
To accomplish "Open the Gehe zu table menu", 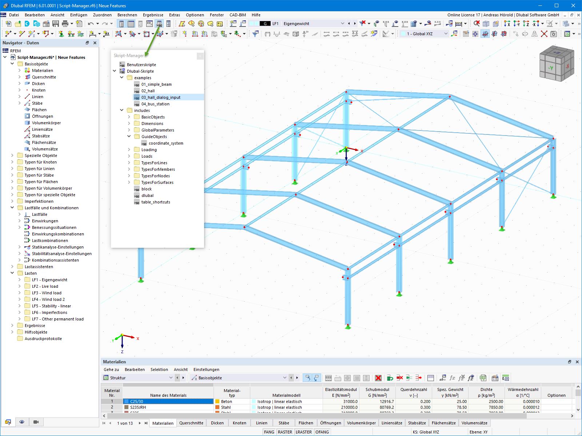I will click(x=111, y=370).
